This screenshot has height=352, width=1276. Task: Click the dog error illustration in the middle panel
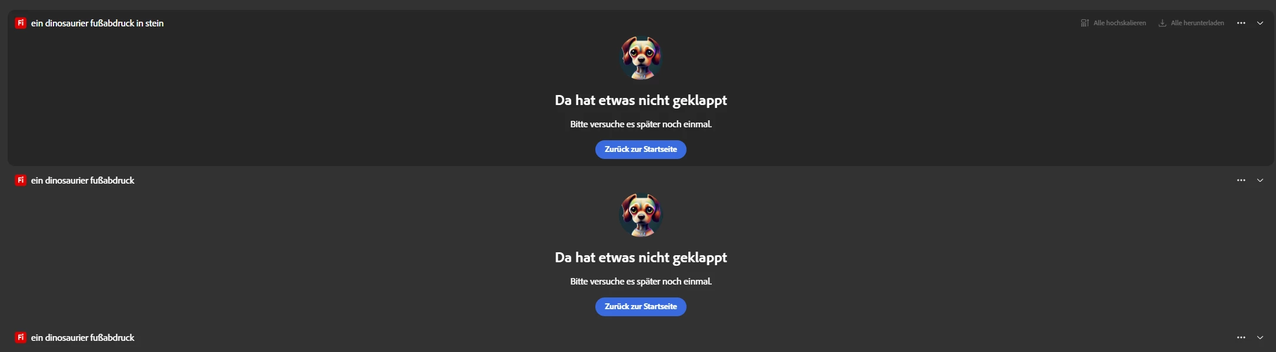[x=641, y=215]
